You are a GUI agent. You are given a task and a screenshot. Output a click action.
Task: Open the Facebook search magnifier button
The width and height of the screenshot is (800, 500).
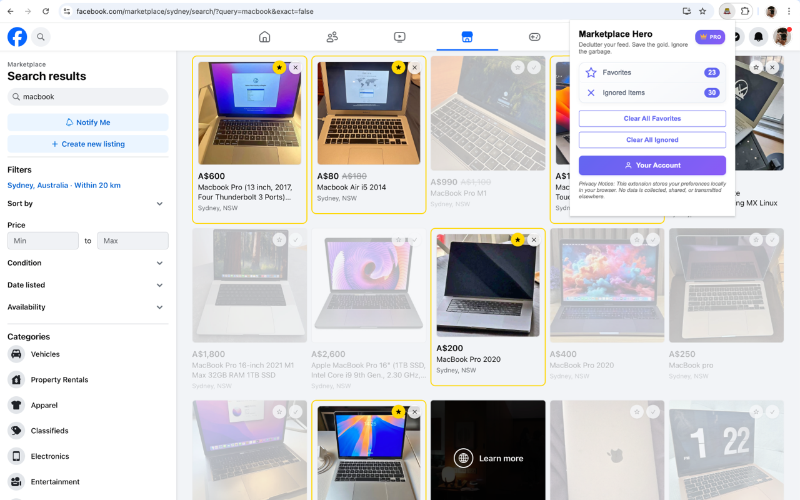pyautogui.click(x=41, y=37)
